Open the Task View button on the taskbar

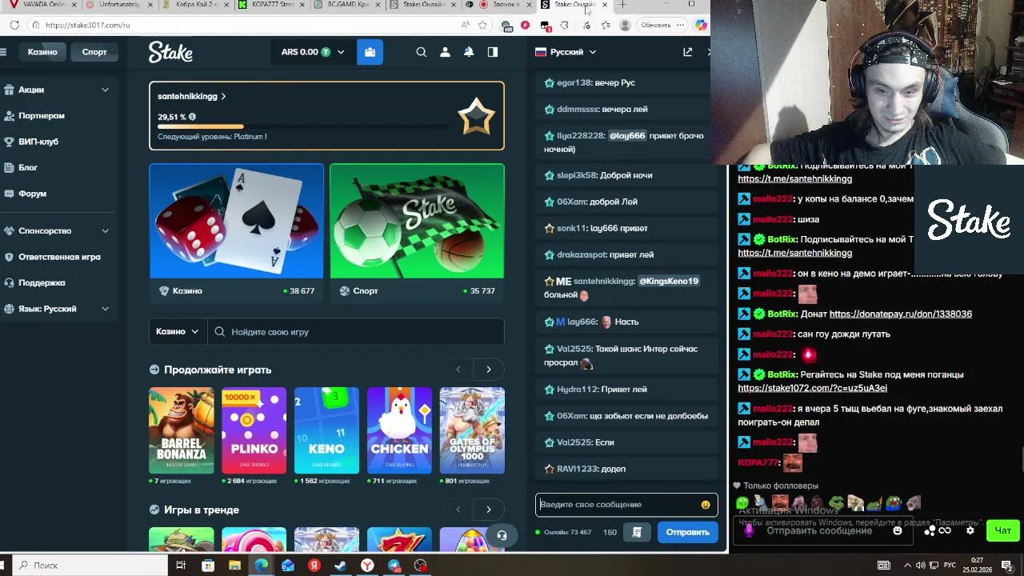click(181, 566)
